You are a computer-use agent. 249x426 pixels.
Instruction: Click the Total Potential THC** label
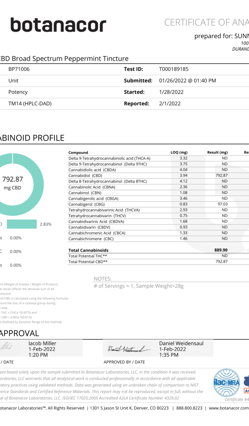tap(88, 256)
